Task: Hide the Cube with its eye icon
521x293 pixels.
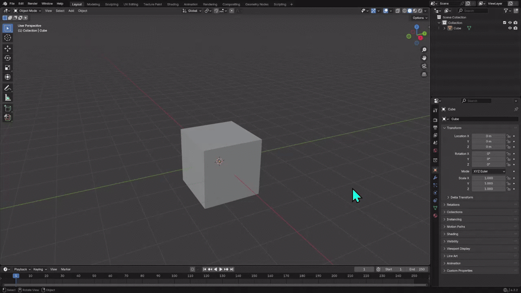Action: point(510,28)
